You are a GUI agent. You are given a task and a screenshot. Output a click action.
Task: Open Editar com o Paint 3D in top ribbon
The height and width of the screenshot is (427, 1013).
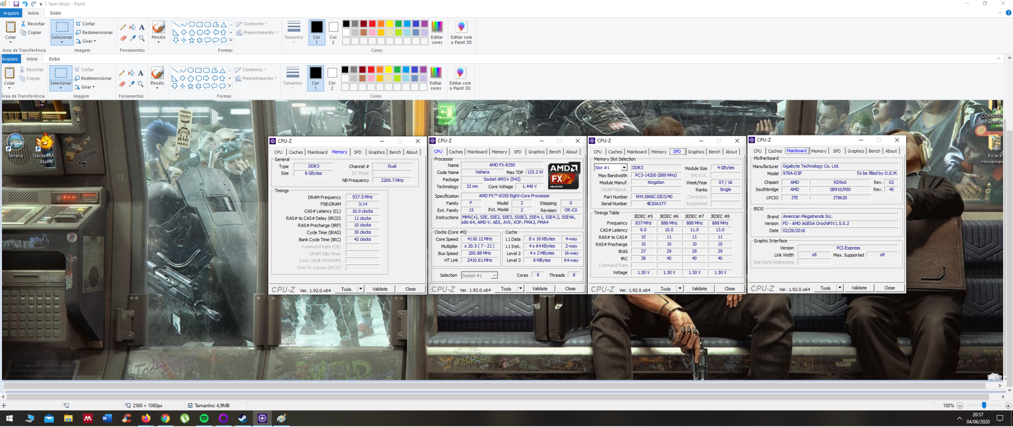[461, 33]
